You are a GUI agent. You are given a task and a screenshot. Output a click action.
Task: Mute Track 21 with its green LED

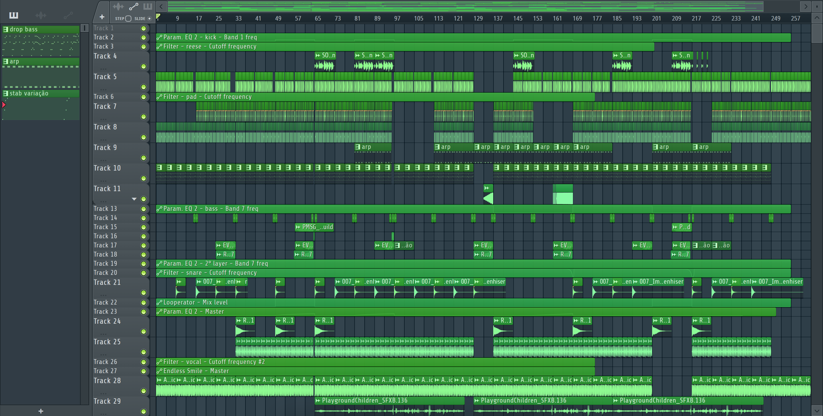pos(144,293)
